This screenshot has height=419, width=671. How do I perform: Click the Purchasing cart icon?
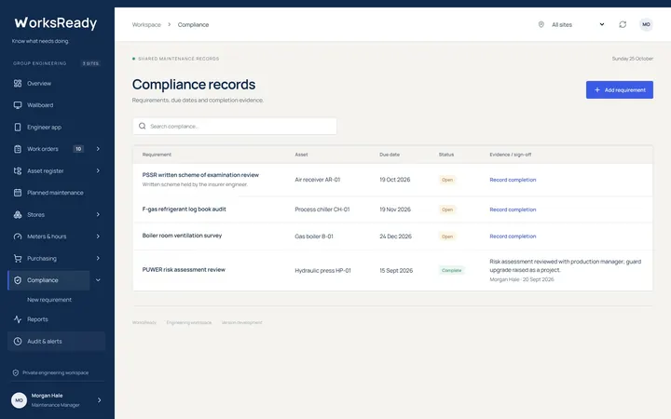pos(18,258)
